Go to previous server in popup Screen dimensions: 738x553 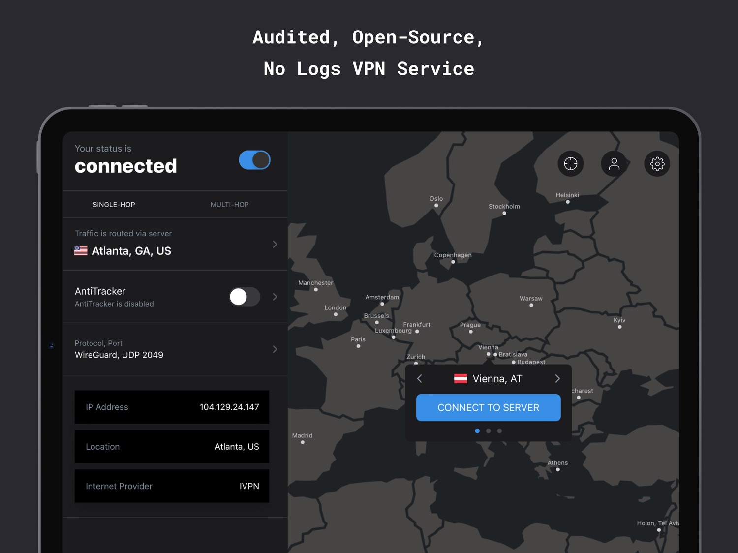click(x=420, y=378)
